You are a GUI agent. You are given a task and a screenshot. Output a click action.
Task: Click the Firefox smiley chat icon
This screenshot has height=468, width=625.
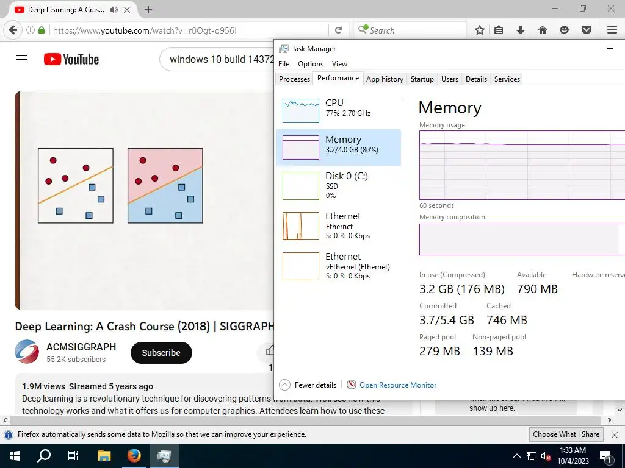(564, 30)
